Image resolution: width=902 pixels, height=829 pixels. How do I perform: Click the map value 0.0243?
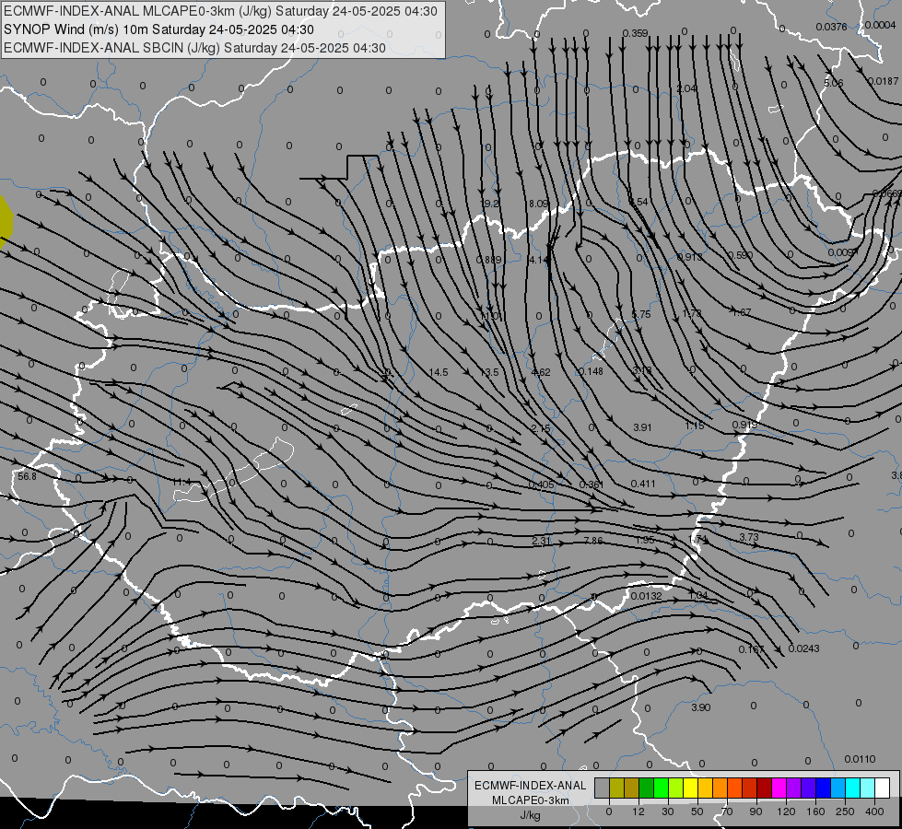803,648
